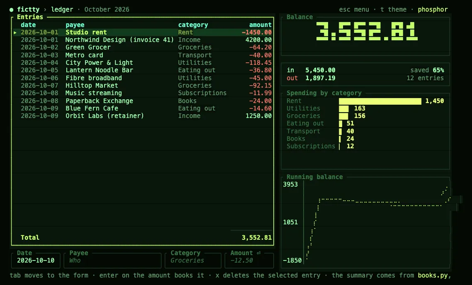Click the 1250.00 amount cell
The image size is (472, 285).
(x=258, y=116)
